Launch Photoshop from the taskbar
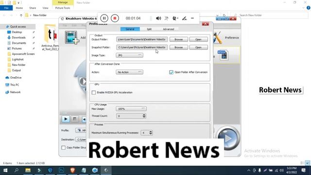The image size is (311, 175). coord(61,170)
